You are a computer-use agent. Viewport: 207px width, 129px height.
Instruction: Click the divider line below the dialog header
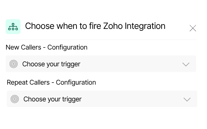101,40
